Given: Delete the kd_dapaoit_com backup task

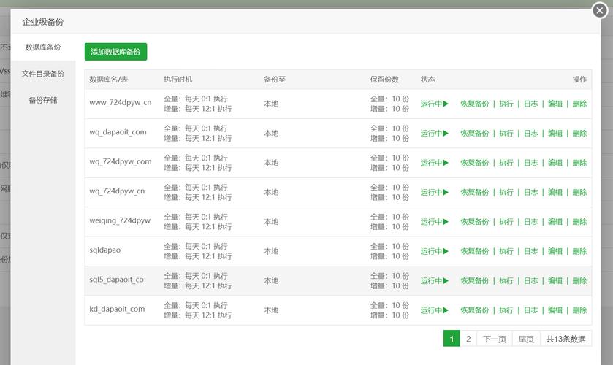Looking at the screenshot, I should point(579,310).
